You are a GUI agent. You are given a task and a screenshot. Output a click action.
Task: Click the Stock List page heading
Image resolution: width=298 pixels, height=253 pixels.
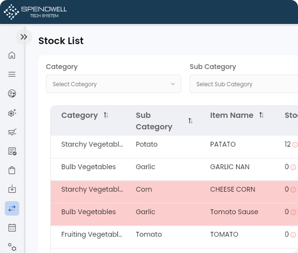[x=61, y=41]
